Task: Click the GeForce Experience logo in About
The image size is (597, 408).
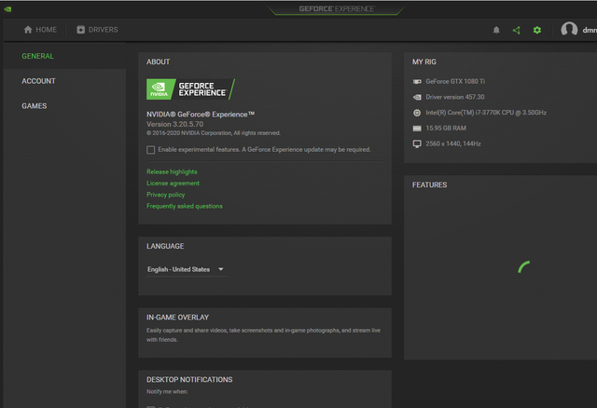Action: 190,89
